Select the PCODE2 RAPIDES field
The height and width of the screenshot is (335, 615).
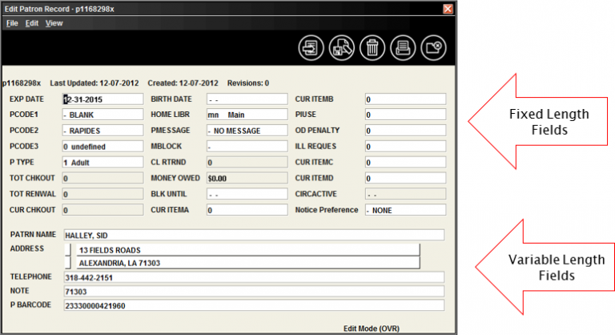click(x=102, y=131)
